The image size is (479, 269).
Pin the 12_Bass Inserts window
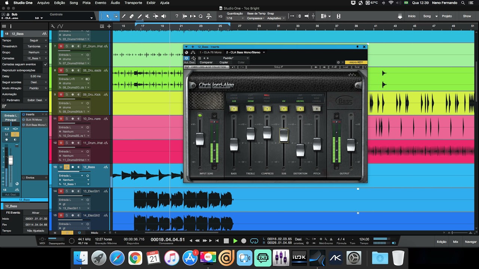coord(357,47)
